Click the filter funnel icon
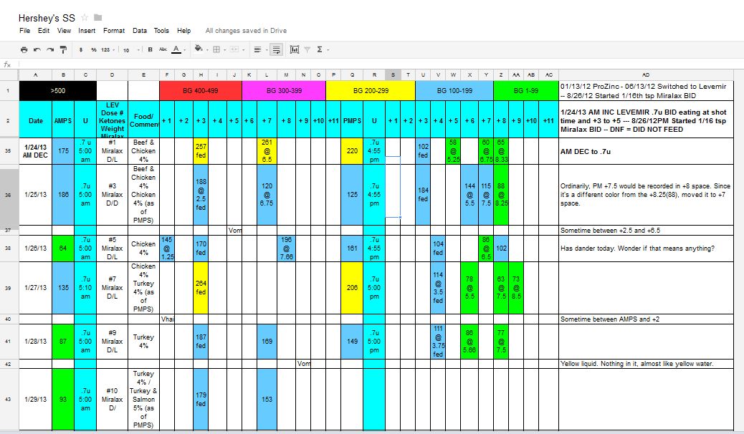Viewport: 744px width, 434px height. [307, 49]
